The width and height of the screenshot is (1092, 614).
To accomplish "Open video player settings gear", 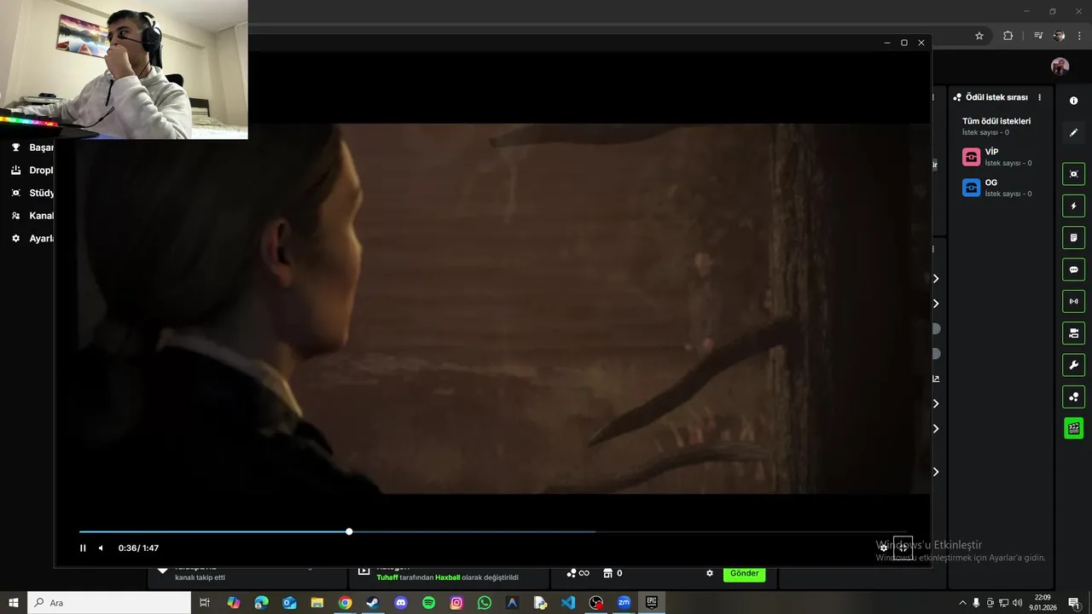I will tap(884, 548).
